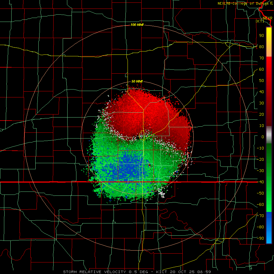The width and height of the screenshot is (274, 274).
Task: Select the -30 scale label
Action: [260, 171]
